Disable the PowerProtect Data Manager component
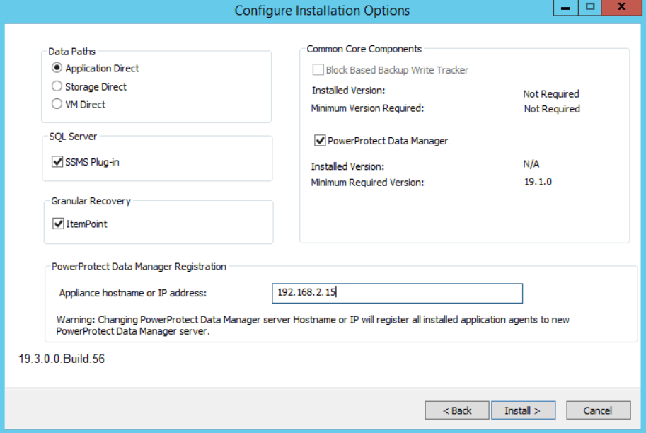The height and width of the screenshot is (433, 646). coord(320,141)
